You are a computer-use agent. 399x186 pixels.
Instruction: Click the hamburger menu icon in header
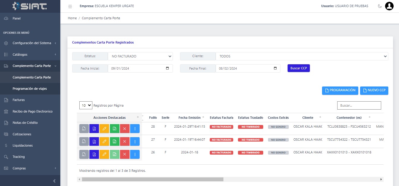70,6
